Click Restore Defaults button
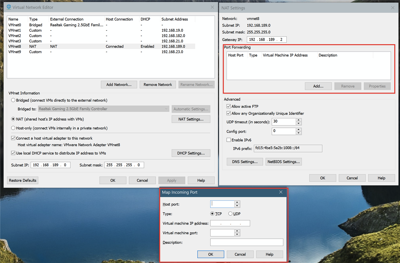 (x=22, y=180)
